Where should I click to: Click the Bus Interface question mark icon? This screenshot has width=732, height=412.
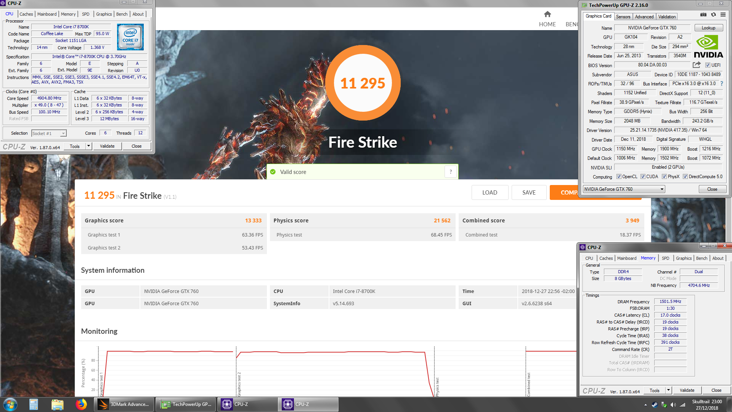pos(722,84)
